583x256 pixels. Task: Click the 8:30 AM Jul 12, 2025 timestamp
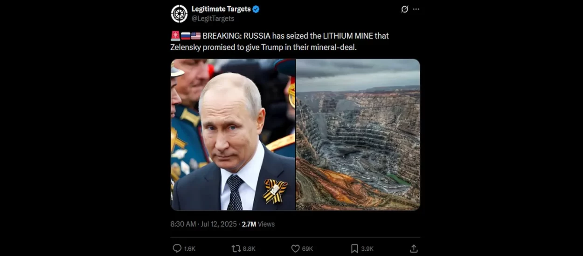204,224
